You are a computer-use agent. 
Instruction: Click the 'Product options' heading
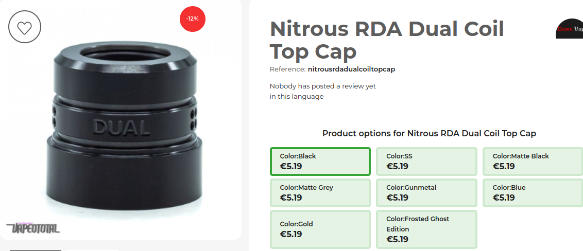[429, 133]
